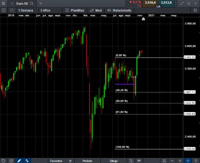Click the reset chart circular arrow icon

point(3,160)
